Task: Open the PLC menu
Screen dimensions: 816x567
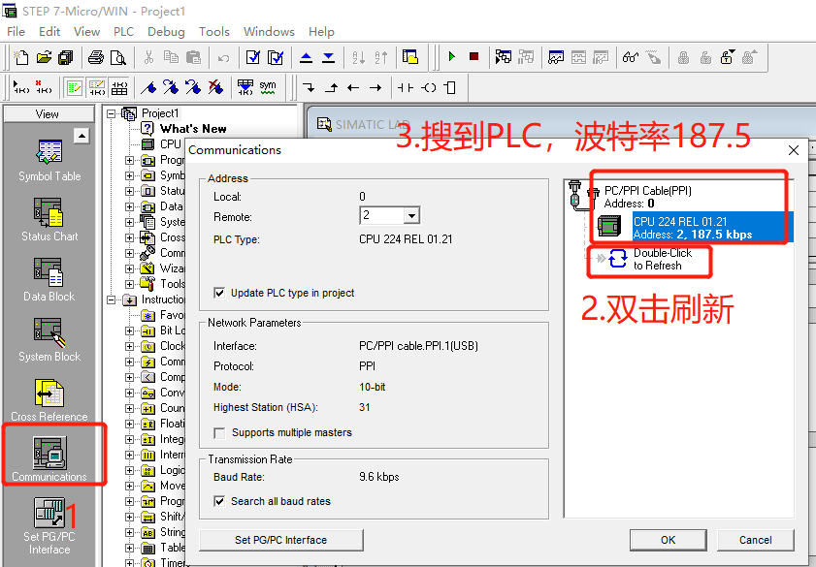Action: [124, 32]
